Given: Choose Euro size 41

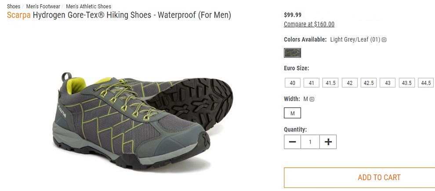Looking at the screenshot, I should pyautogui.click(x=311, y=83).
